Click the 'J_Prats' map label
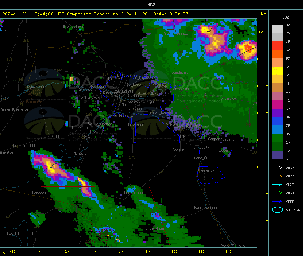This screenshot has width=303, height=256. coord(186,137)
